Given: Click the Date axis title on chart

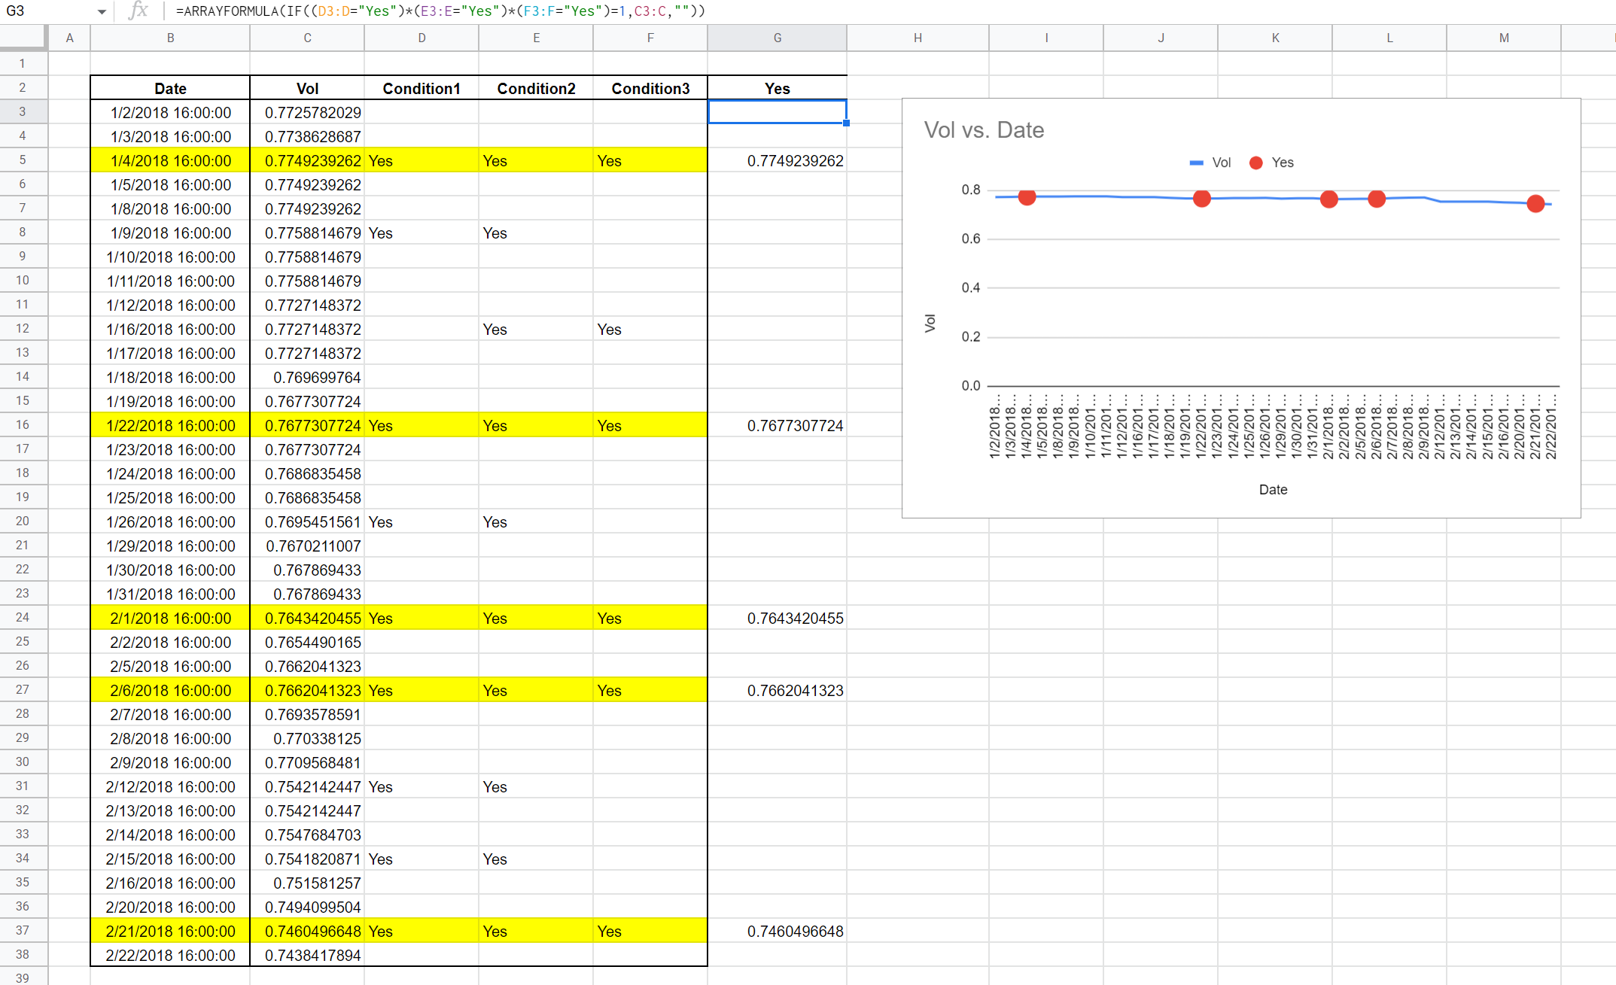Looking at the screenshot, I should tap(1273, 490).
